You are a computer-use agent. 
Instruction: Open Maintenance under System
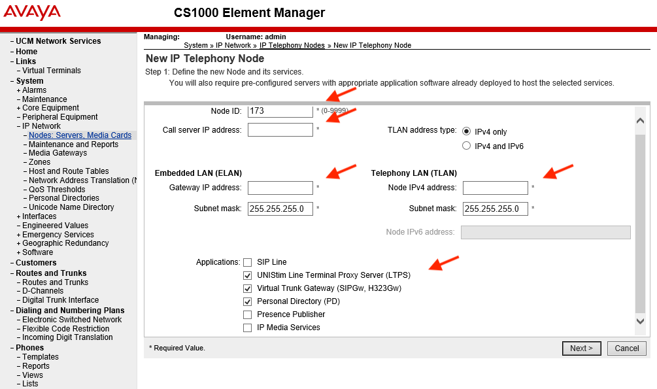(x=44, y=99)
